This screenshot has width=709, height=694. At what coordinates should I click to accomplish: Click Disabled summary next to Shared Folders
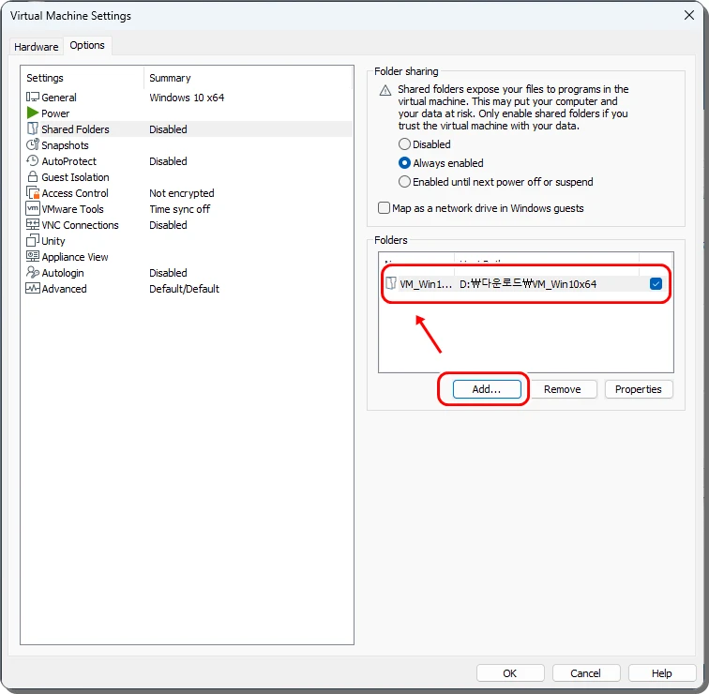pyautogui.click(x=168, y=129)
